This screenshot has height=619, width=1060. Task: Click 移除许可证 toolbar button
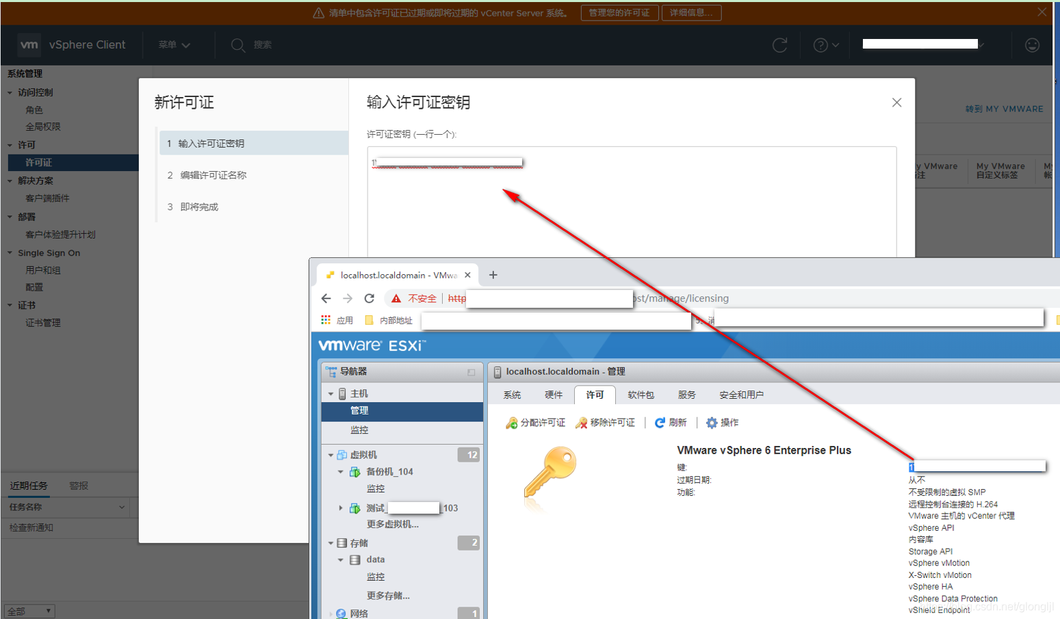606,423
